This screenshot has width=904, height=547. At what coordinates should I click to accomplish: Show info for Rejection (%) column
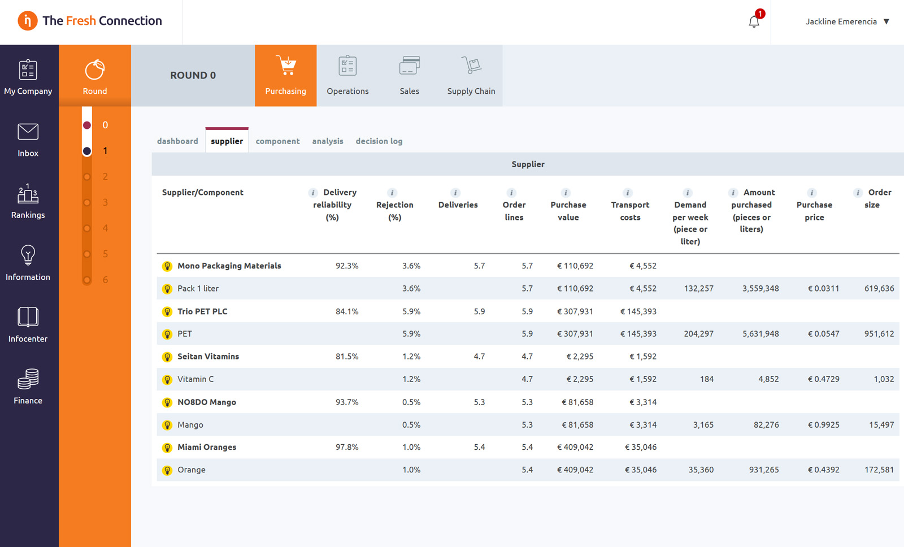(392, 193)
